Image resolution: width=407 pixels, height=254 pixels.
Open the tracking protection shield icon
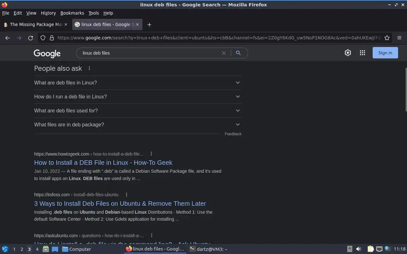tap(43, 38)
